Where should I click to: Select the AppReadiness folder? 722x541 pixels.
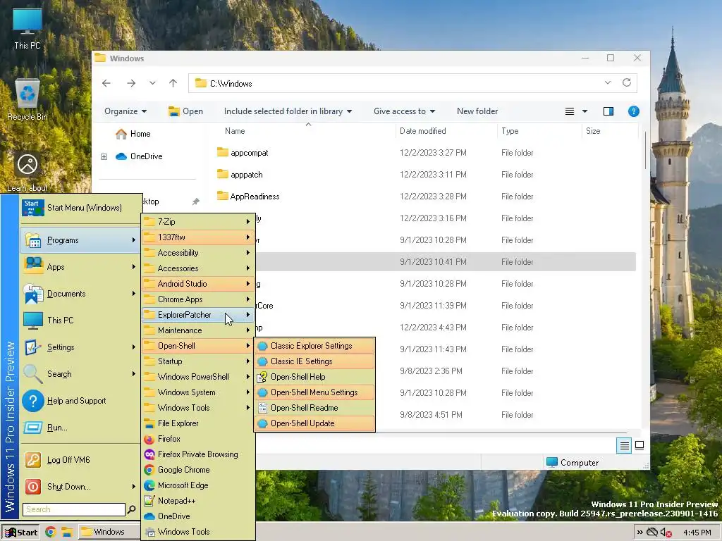pos(248,197)
